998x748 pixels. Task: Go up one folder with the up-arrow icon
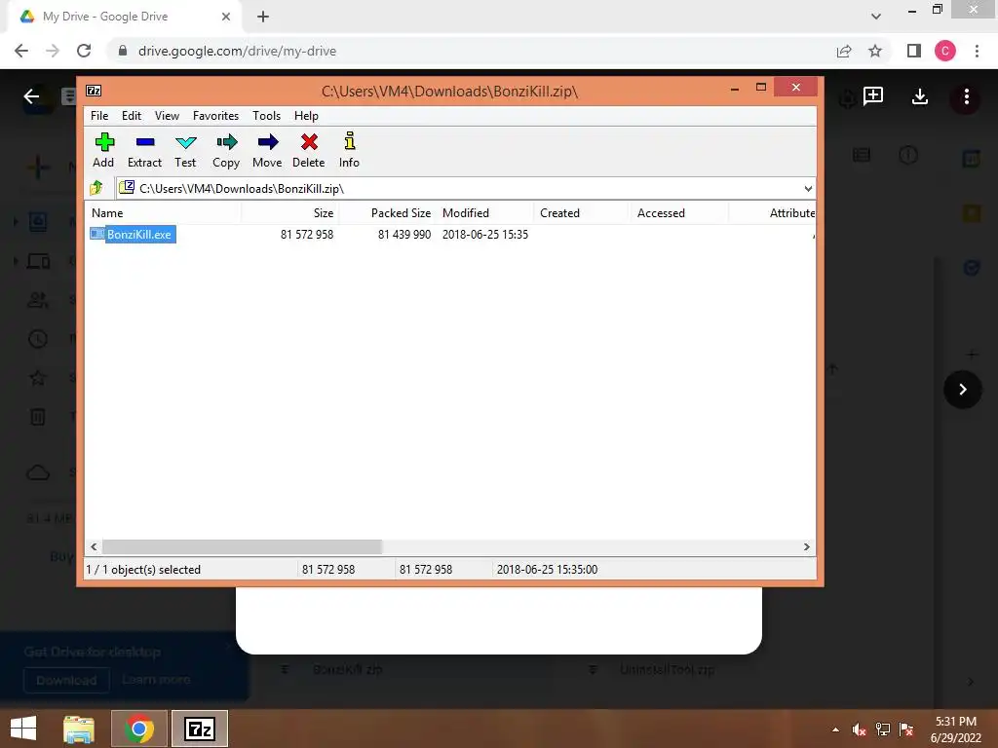pos(96,188)
